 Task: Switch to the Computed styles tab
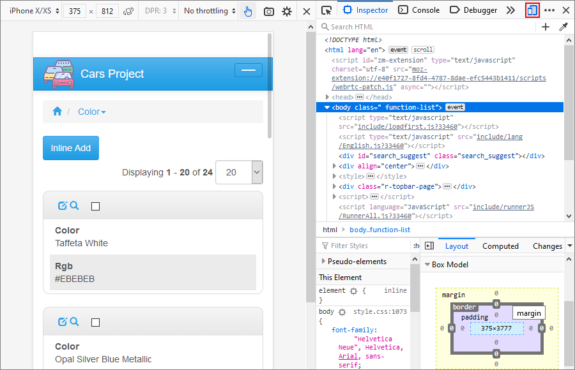coord(500,246)
